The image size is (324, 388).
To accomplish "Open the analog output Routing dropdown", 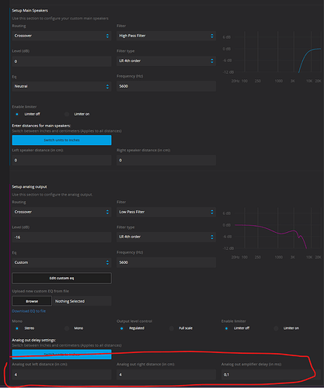I will [61, 212].
